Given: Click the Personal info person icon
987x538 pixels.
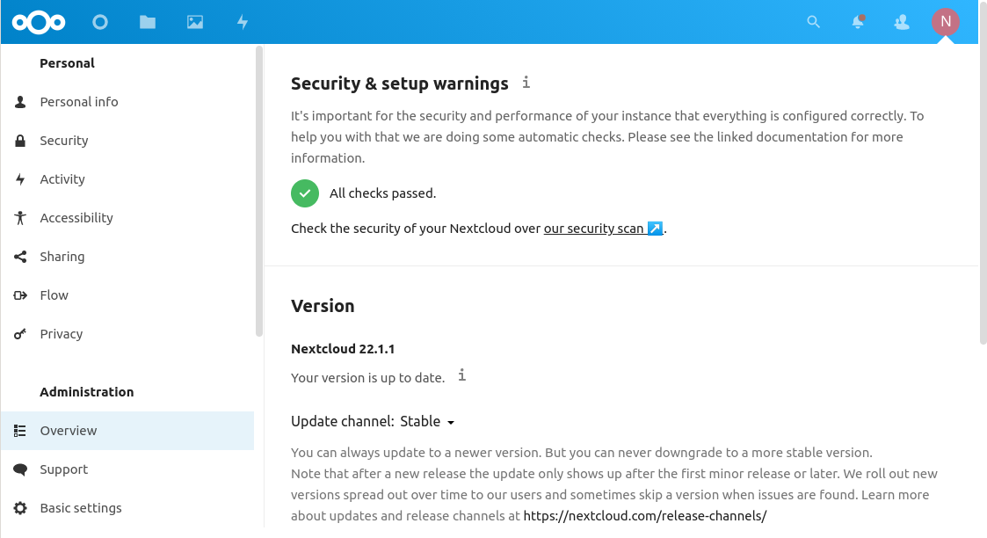Looking at the screenshot, I should pyautogui.click(x=20, y=102).
